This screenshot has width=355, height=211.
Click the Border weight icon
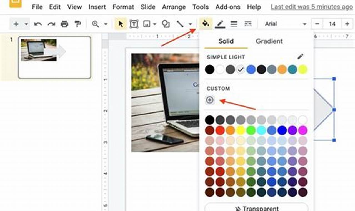point(234,24)
